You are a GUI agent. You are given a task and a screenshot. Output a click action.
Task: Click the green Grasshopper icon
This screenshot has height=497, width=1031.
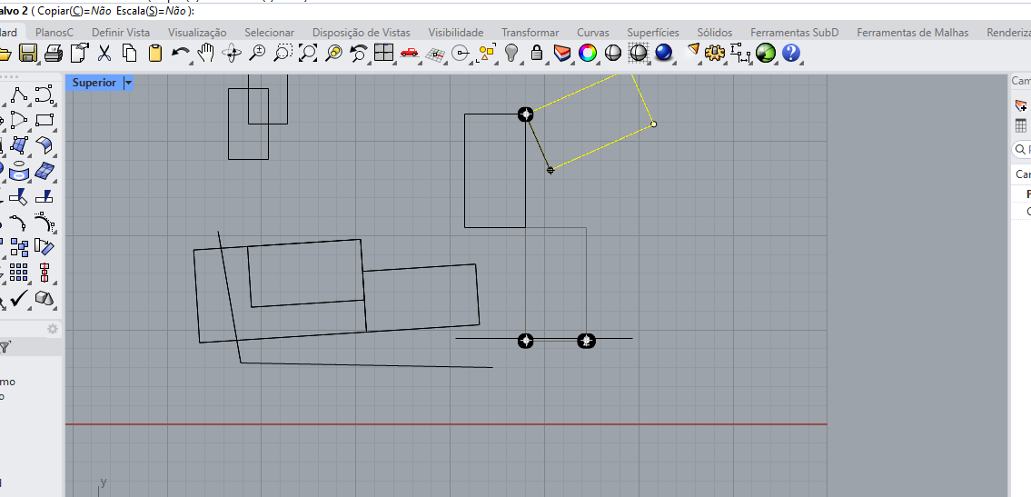pyautogui.click(x=766, y=53)
